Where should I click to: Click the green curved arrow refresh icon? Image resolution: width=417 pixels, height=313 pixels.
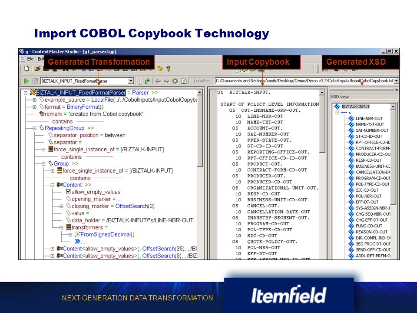(x=147, y=81)
